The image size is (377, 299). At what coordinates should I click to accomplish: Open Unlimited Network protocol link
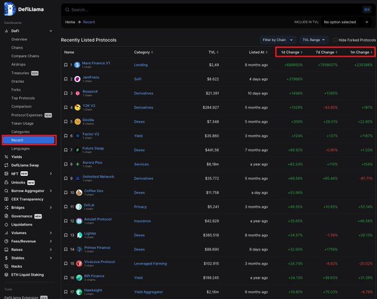click(99, 177)
